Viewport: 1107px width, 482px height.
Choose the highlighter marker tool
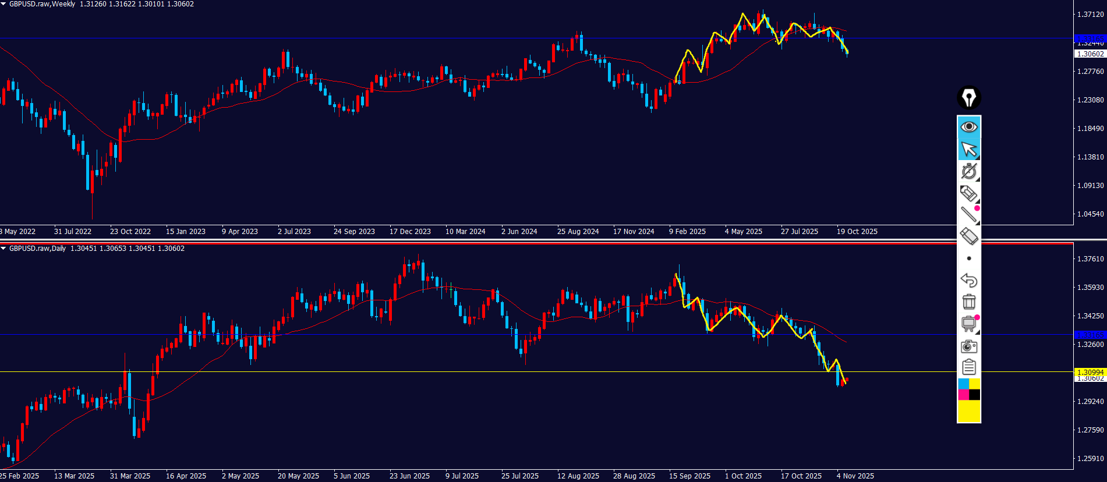[968, 193]
